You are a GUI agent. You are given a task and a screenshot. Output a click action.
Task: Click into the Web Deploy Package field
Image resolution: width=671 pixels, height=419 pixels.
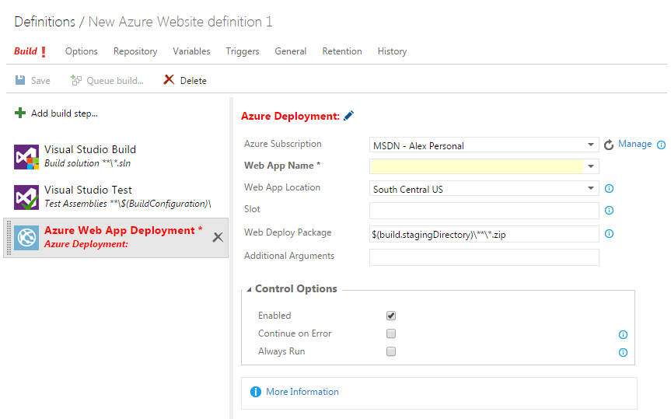484,234
